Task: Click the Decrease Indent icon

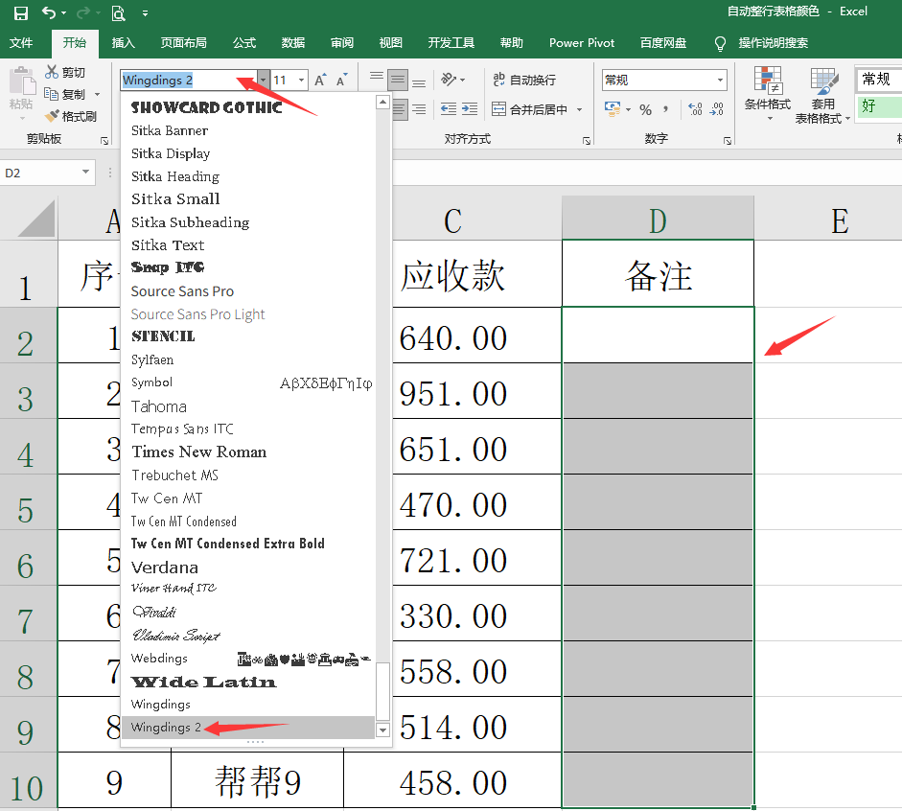Action: (x=449, y=109)
